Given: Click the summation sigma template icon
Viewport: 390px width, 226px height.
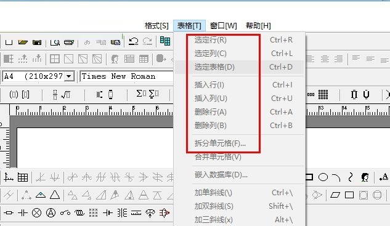Looking at the screenshot, I should click(x=141, y=94).
